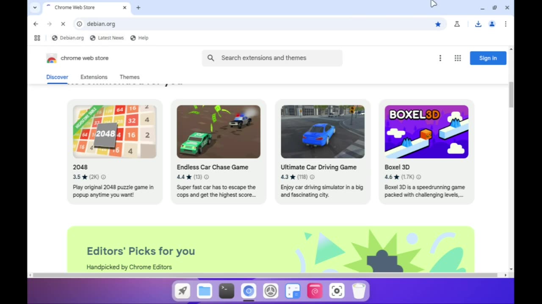Open the pink Debian swirl app in dock
This screenshot has width=542, height=304.
(x=315, y=291)
